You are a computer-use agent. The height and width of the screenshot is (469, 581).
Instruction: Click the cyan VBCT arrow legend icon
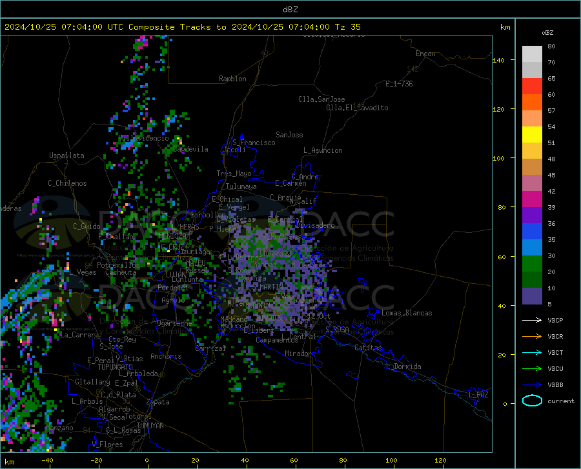pos(532,352)
